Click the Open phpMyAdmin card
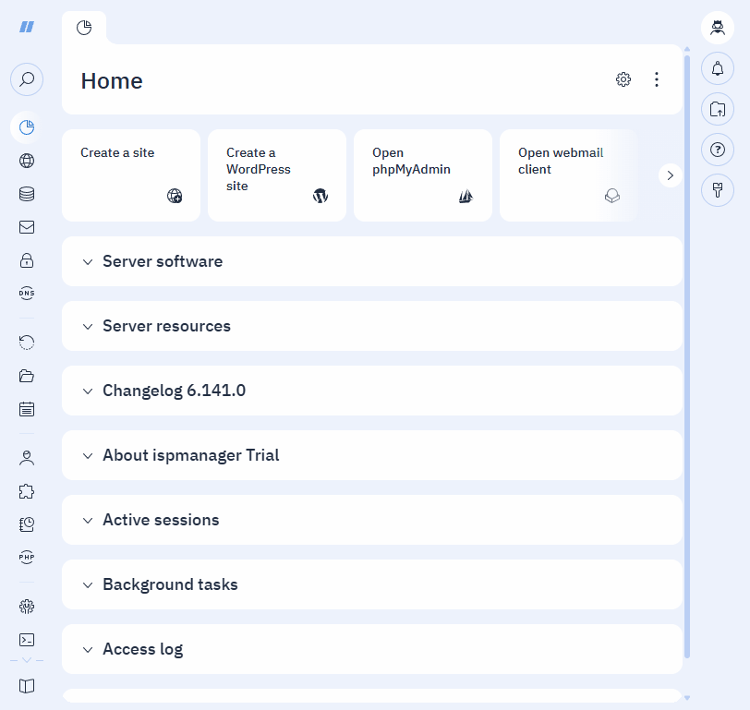The width and height of the screenshot is (750, 710). [422, 175]
